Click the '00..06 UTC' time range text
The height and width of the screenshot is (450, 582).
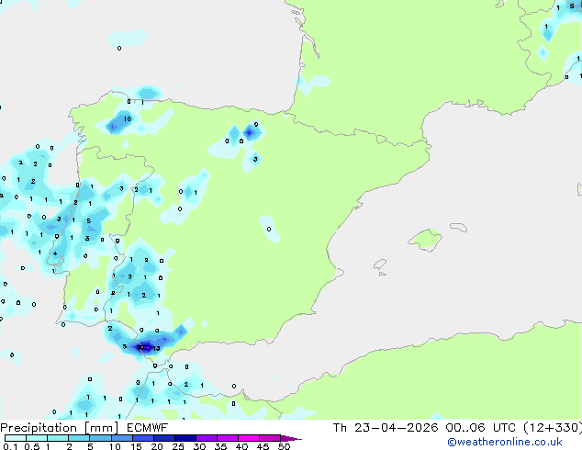coord(481,428)
